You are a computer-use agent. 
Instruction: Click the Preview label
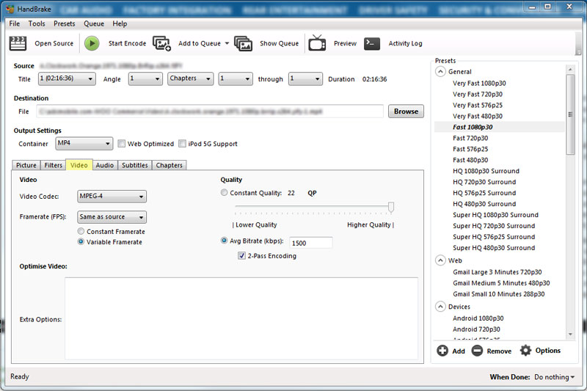click(345, 43)
